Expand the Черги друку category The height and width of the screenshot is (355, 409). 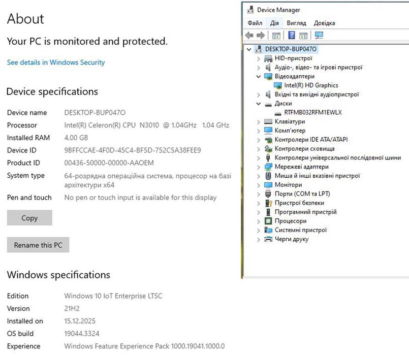[259, 239]
